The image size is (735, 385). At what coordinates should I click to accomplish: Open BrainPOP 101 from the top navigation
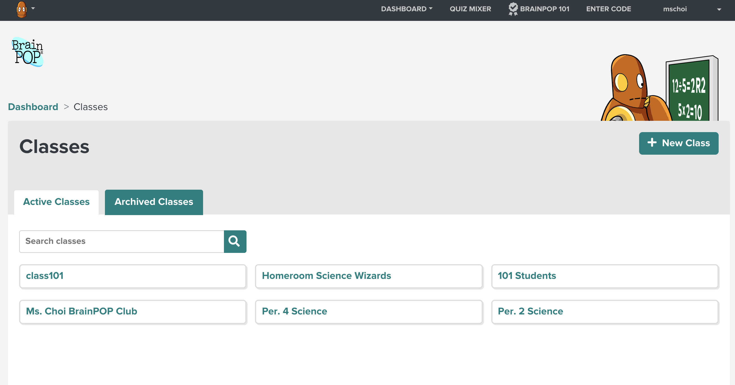click(x=544, y=9)
